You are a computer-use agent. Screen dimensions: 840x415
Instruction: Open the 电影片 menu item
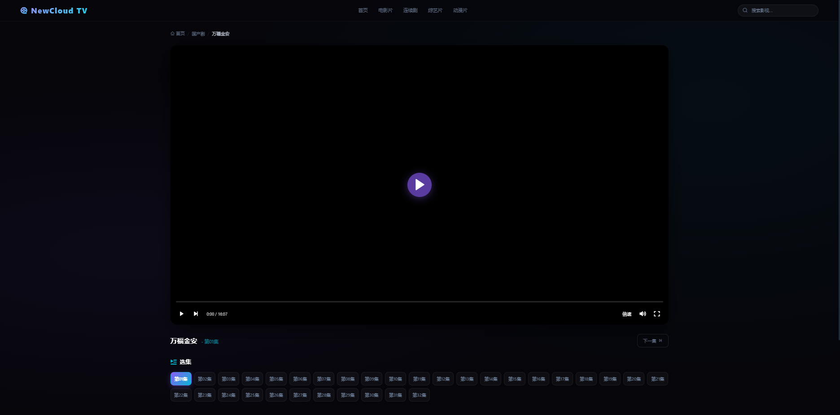coord(385,10)
